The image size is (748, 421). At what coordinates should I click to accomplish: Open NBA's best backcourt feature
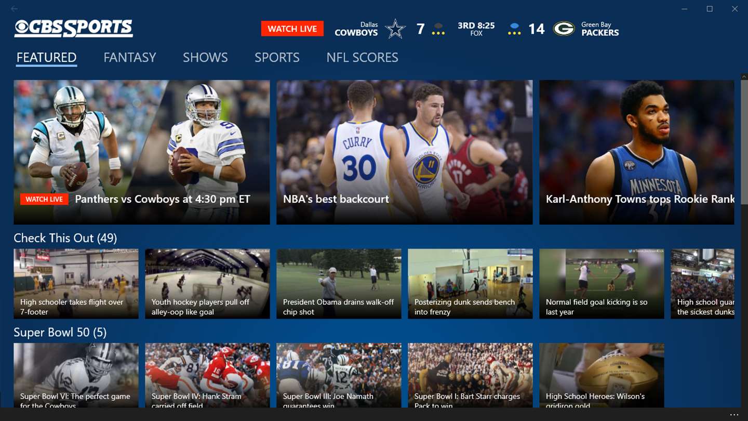(405, 152)
